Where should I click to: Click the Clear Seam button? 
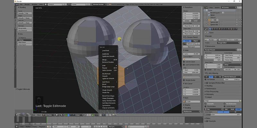click(x=25, y=45)
